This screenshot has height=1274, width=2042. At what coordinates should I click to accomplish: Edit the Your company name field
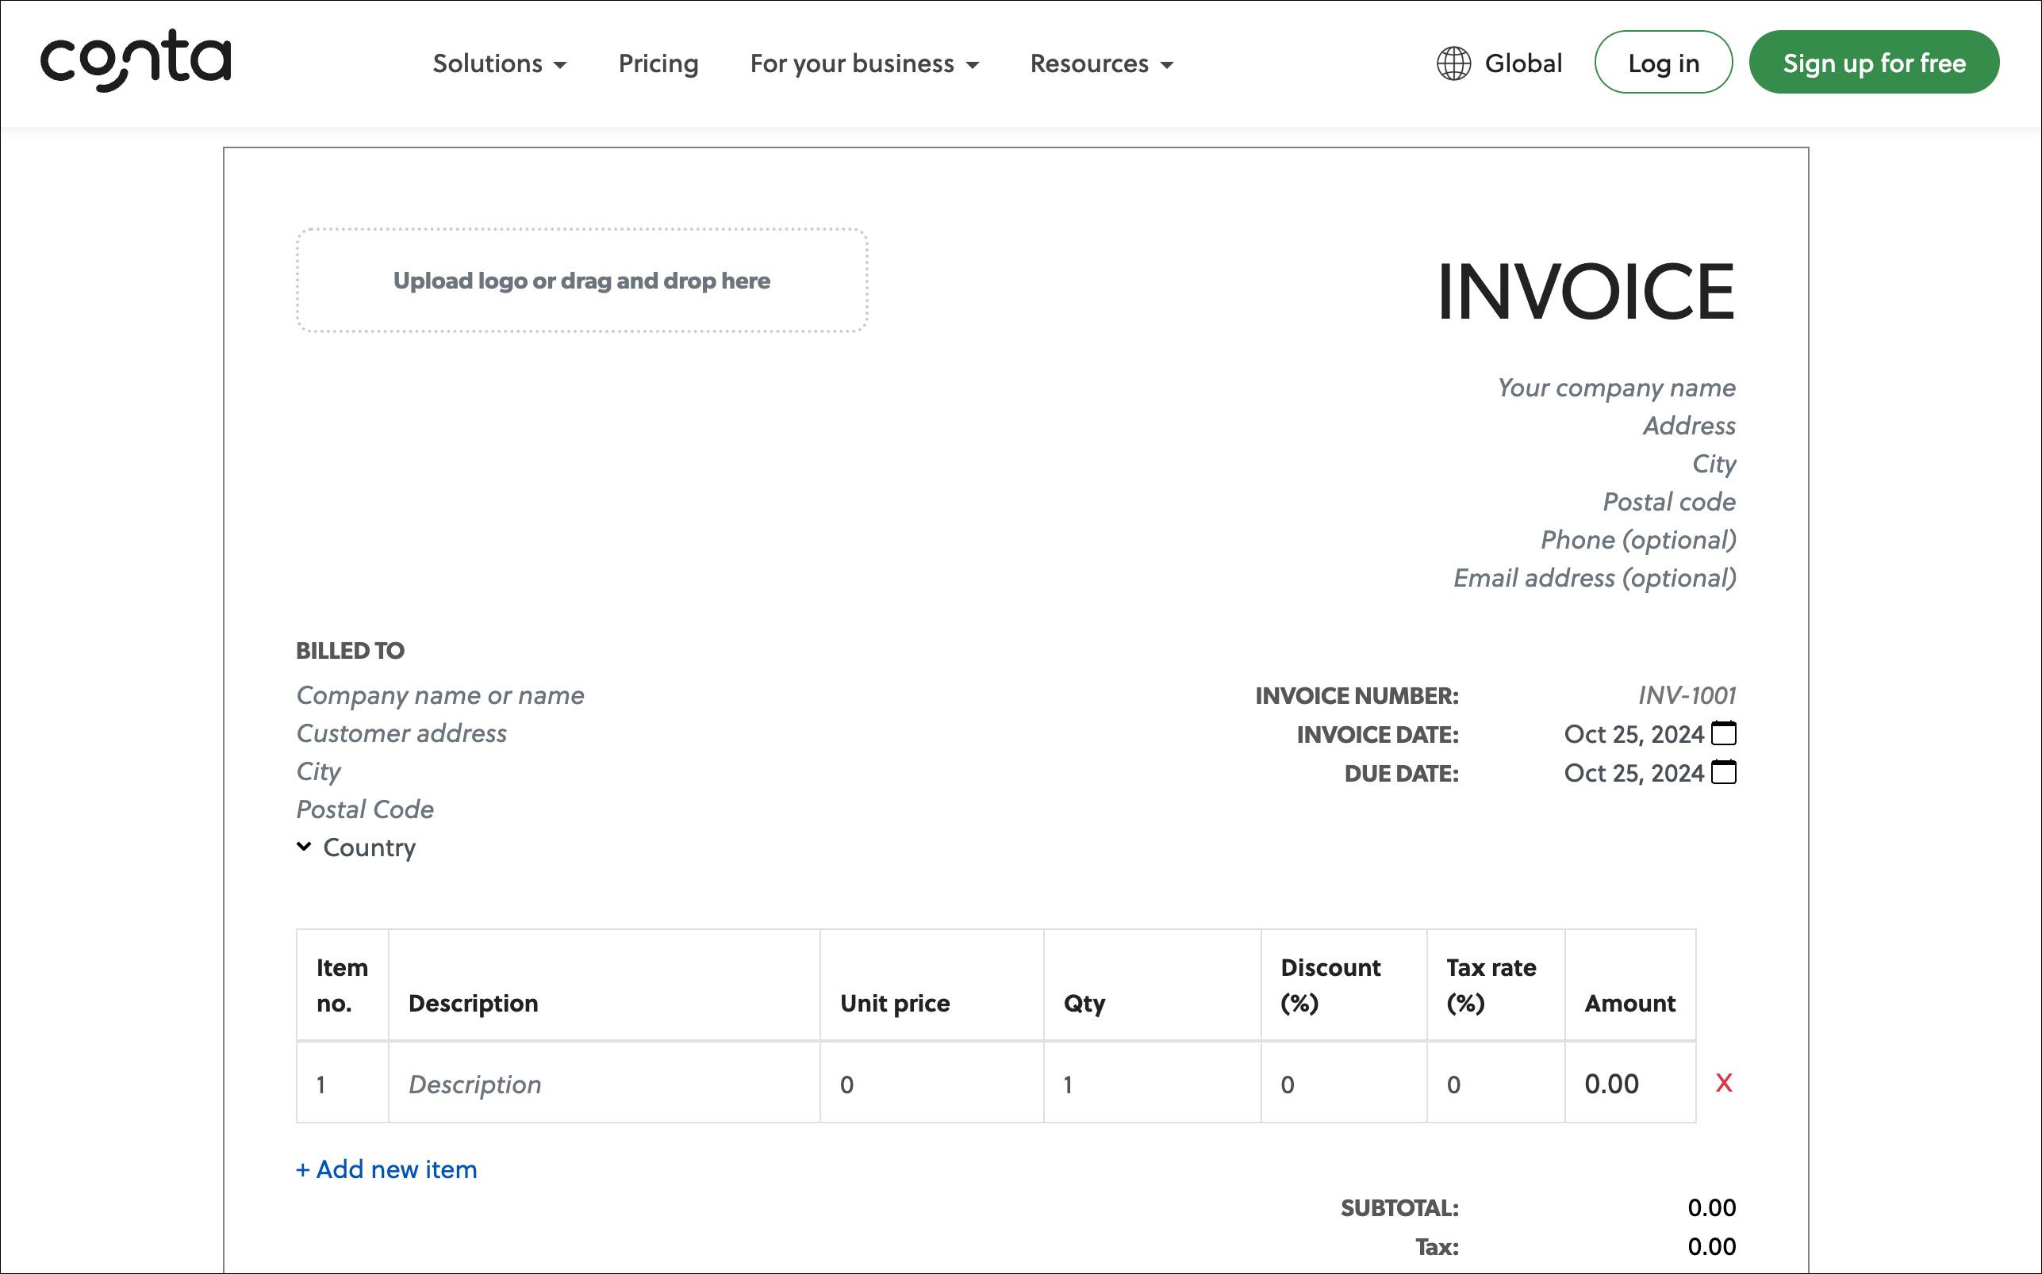pos(1615,388)
